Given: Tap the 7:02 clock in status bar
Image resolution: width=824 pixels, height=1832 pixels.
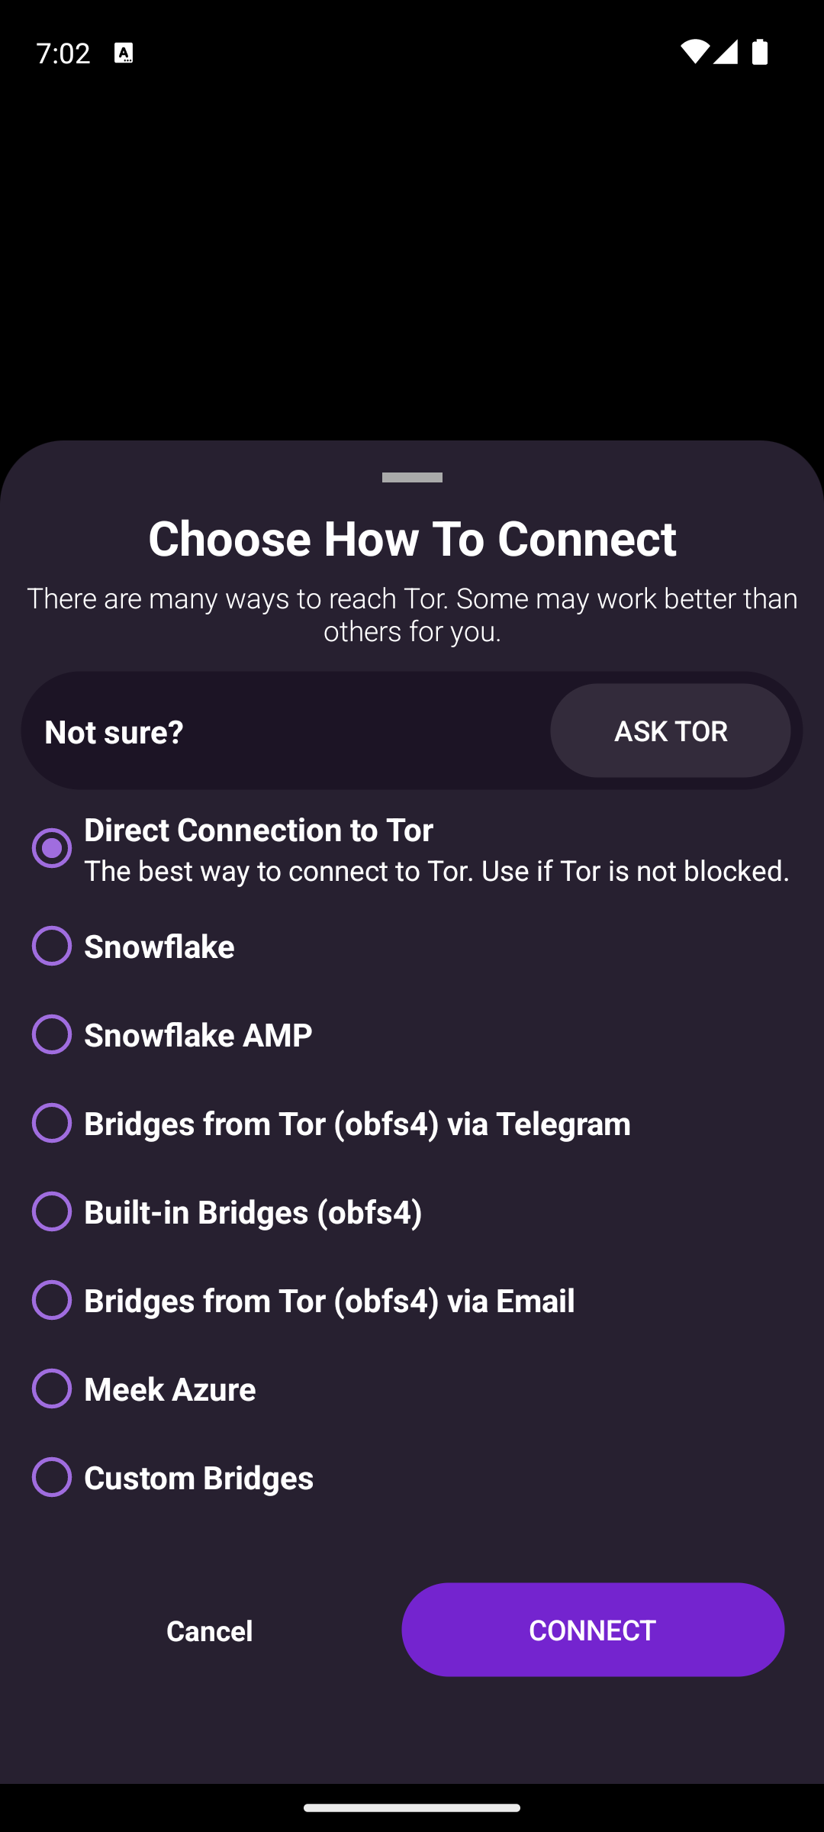Looking at the screenshot, I should (x=63, y=53).
